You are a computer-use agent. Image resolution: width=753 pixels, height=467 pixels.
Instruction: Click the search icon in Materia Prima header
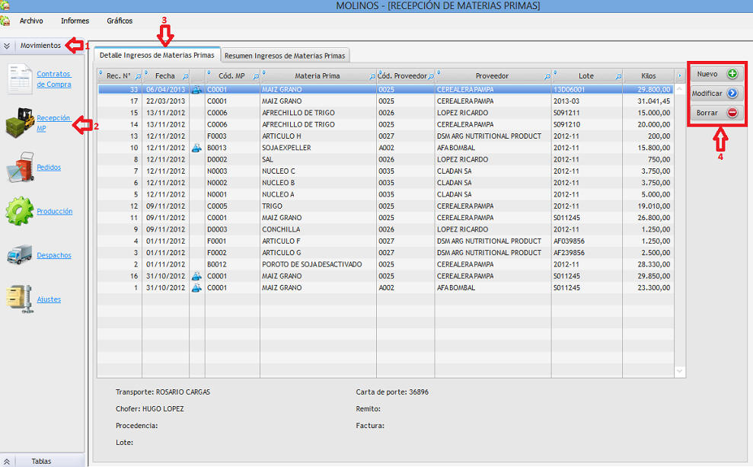(372, 76)
